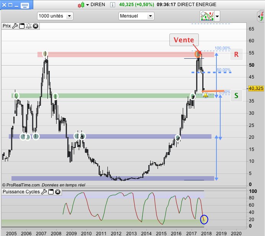The width and height of the screenshot is (265, 236).
Task: Open the keyboard shortcuts icon in title bar
Action: point(25,5)
